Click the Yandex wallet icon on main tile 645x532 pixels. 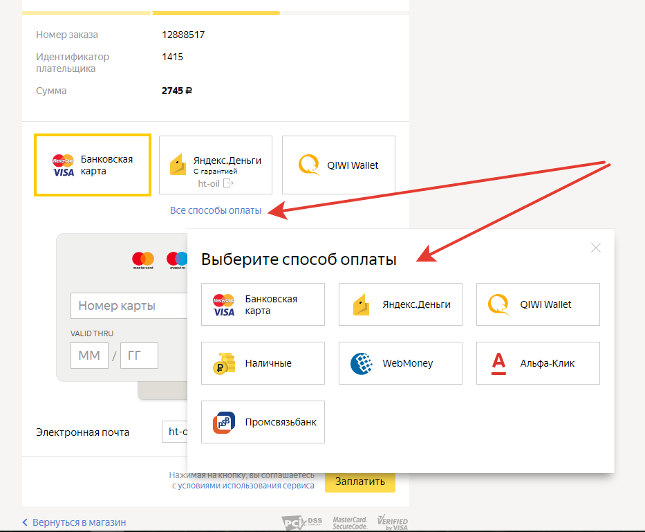click(178, 164)
